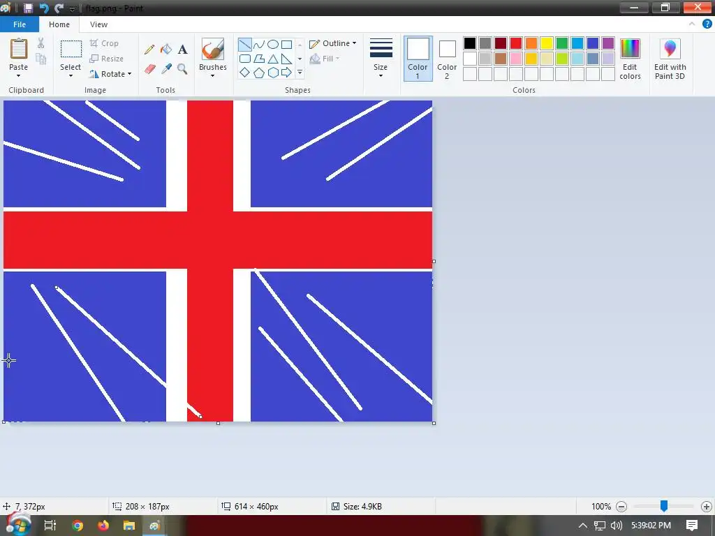Image resolution: width=715 pixels, height=536 pixels.
Task: Select the Pencil tool
Action: [149, 50]
